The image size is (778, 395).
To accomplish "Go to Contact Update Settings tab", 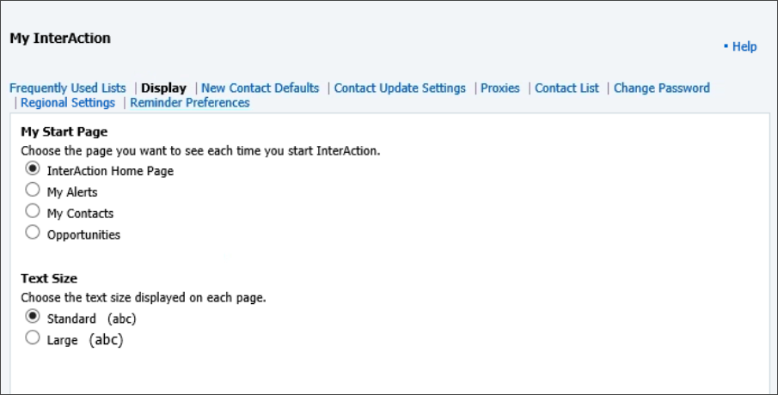I will (x=400, y=88).
